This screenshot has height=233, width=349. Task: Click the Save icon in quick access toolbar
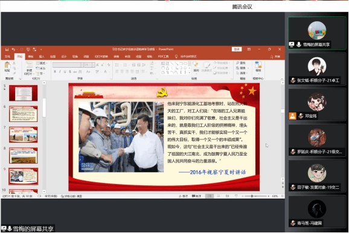click(x=7, y=49)
